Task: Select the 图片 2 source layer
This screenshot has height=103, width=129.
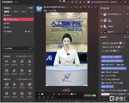Action: [18, 15]
